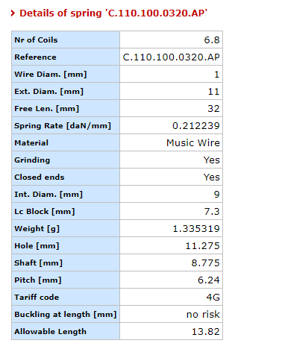Select the spring rate value 0.212239
This screenshot has width=282, height=352.
[196, 126]
